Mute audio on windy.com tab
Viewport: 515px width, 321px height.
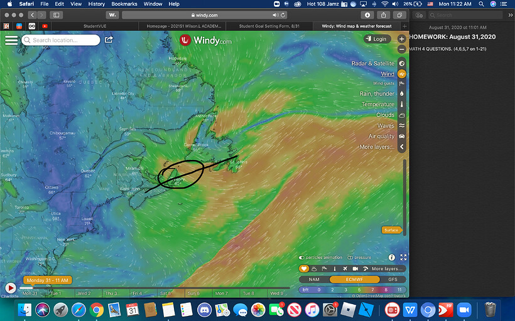[275, 15]
